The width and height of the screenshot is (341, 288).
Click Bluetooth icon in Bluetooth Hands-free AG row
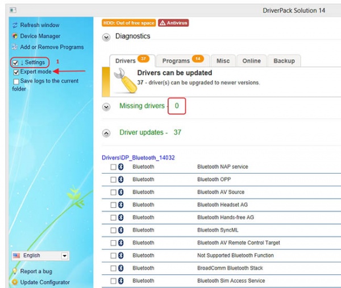pyautogui.click(x=121, y=217)
